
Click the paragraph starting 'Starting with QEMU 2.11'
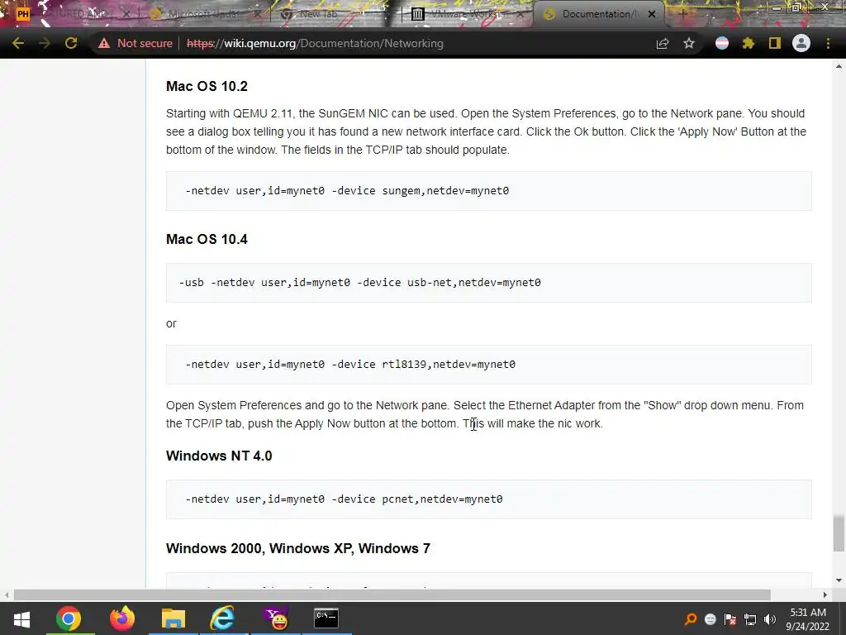tap(486, 131)
